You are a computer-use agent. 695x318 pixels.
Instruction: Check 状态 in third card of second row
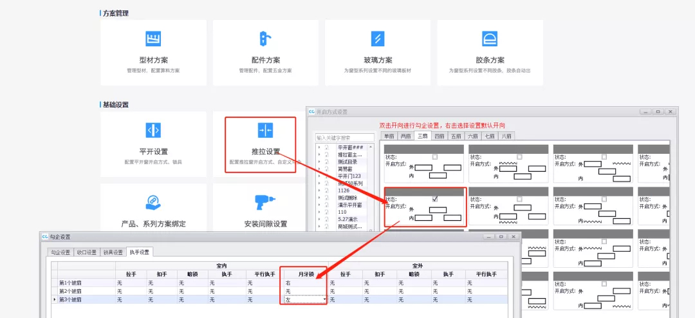click(604, 199)
